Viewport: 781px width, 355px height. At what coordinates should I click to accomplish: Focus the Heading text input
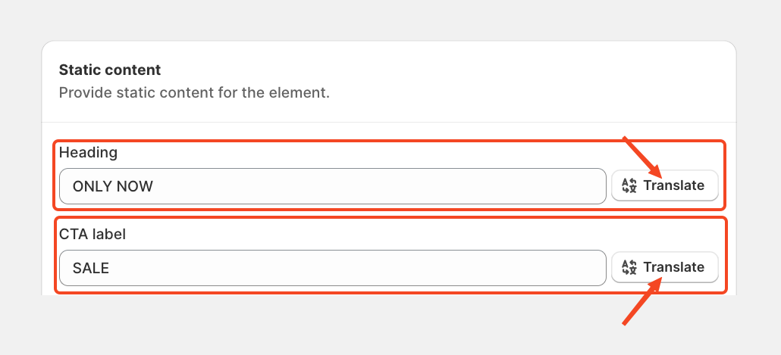point(333,186)
